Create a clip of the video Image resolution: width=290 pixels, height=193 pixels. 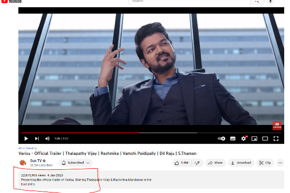265,163
